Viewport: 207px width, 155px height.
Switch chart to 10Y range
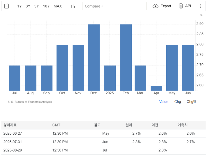coord(46,6)
